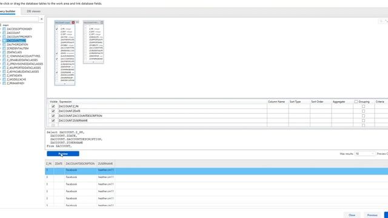Select Z_1OWNINGACCOUNTTYPES in the tree
This screenshot has width=388, height=218.
[x=24, y=56]
